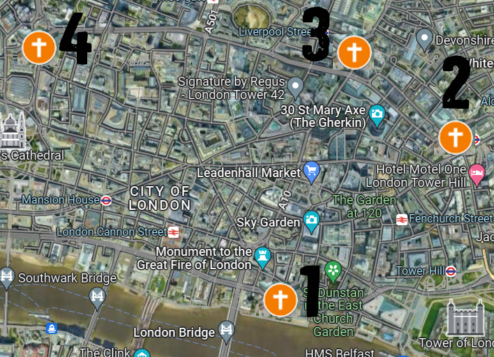Select the Fenchurch Street rail station icon

402,220
